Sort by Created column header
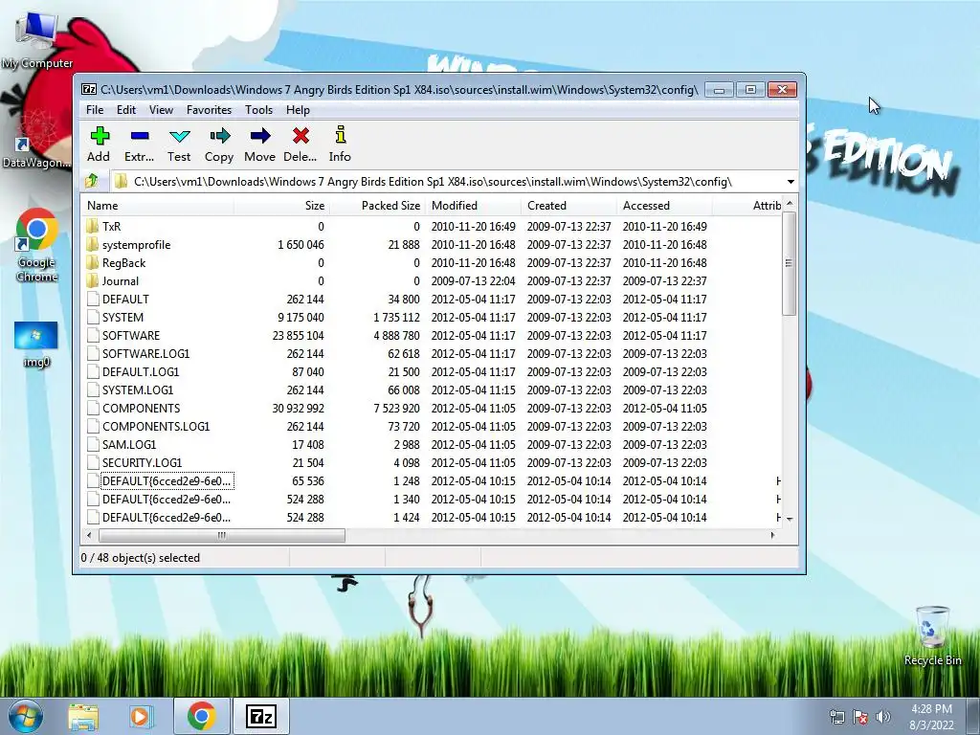Viewport: 980px width, 735px height. coord(568,206)
